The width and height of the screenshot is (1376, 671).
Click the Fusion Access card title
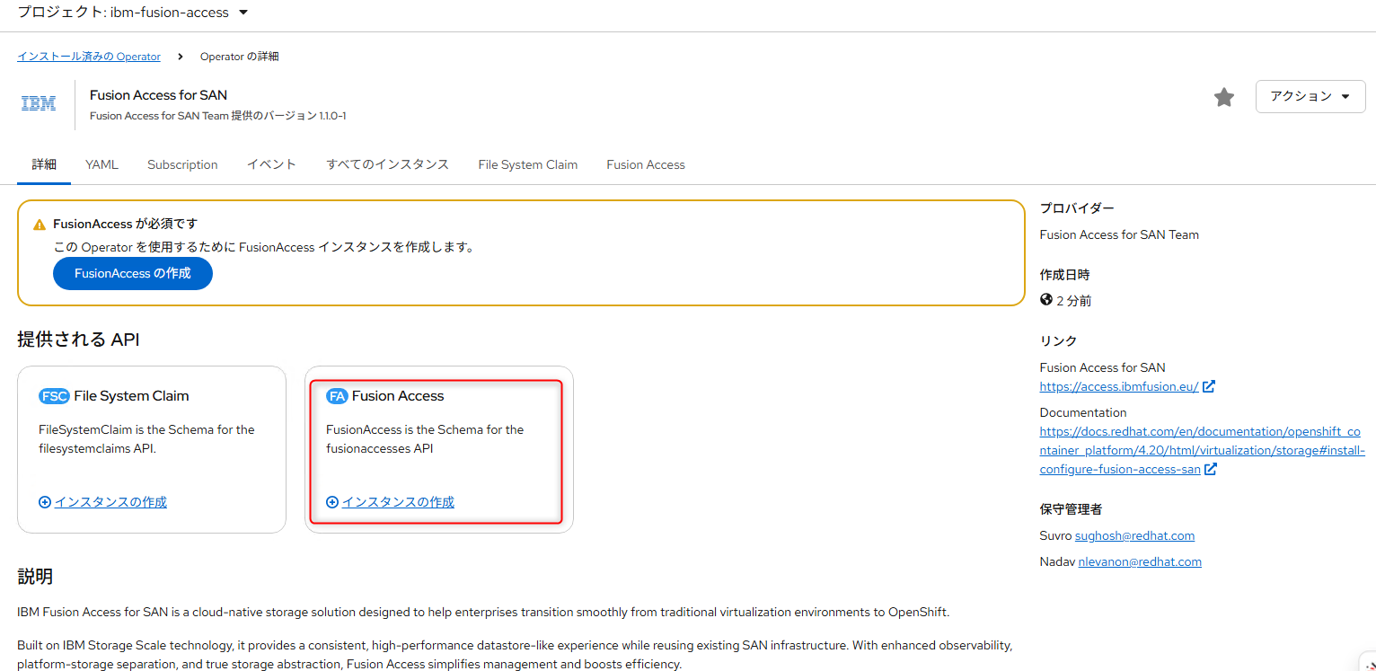[x=398, y=396]
